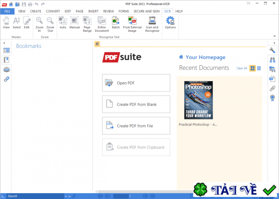Click the Zoom Out magnifier
The height and width of the screenshot is (199, 279).
[50, 24]
